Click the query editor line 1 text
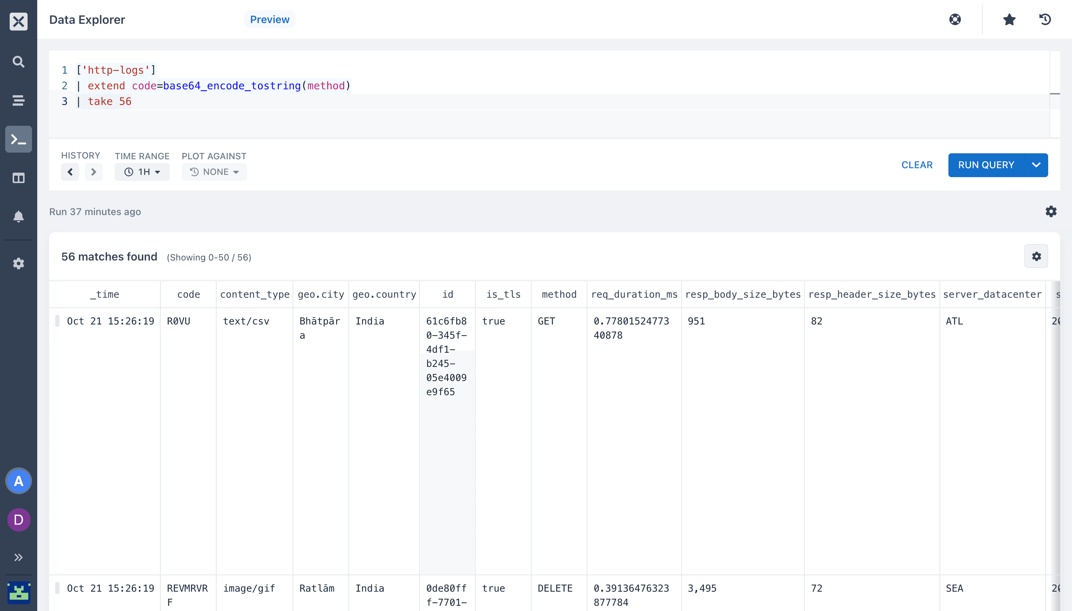Image resolution: width=1072 pixels, height=611 pixels. [x=116, y=70]
